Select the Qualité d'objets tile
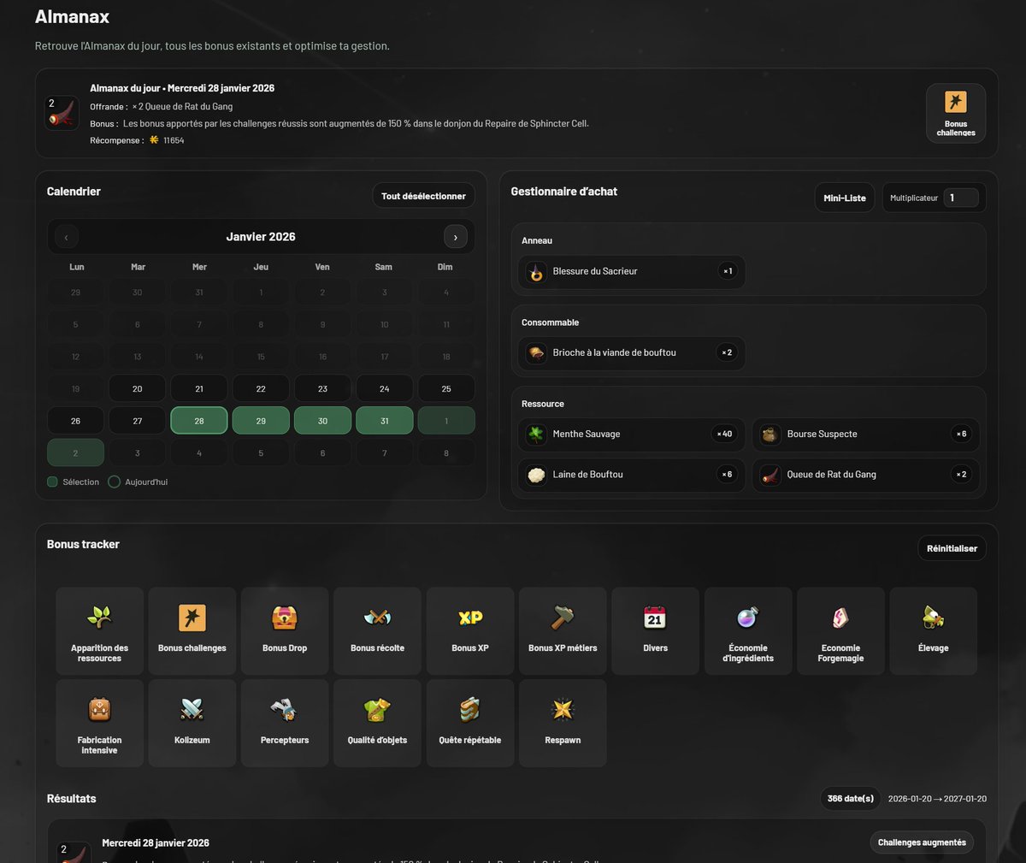This screenshot has height=863, width=1026. (377, 723)
